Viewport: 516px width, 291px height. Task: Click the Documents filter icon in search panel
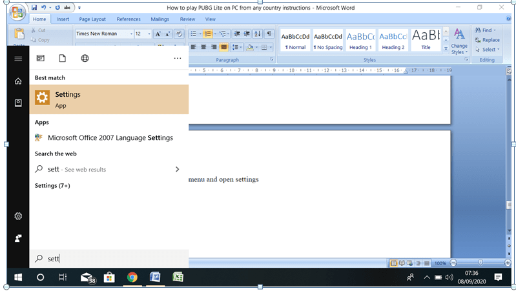(x=62, y=58)
